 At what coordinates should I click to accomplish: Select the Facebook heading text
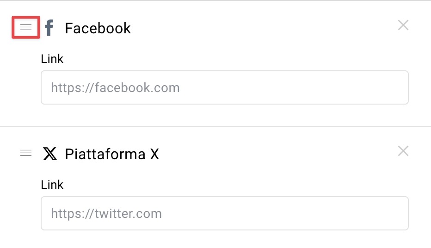tap(98, 28)
